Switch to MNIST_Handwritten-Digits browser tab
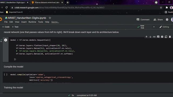Viewport: 173px width, 97px height. tap(13, 2)
